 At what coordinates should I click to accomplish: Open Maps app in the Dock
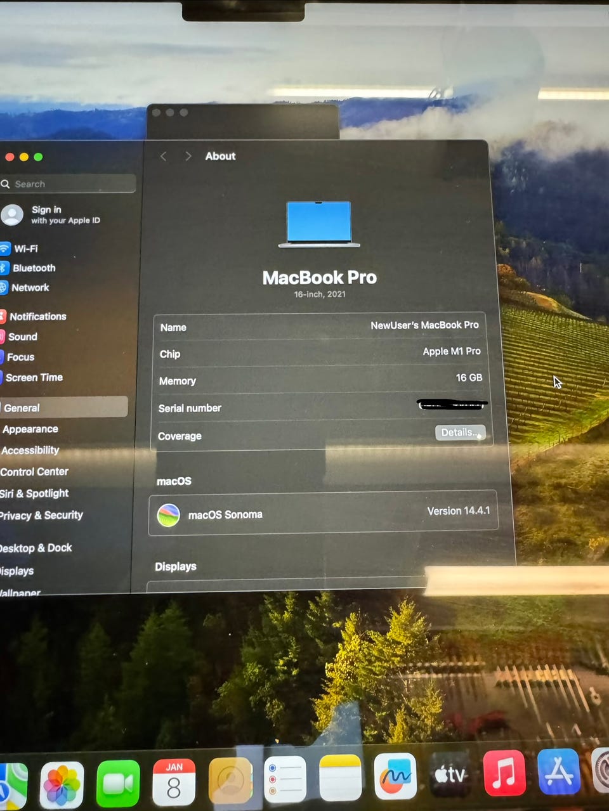coord(13,786)
